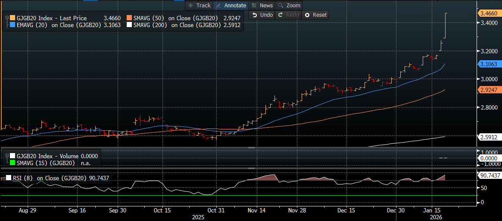The height and width of the screenshot is (221, 502).
Task: Click the orange SMAVG (50) legend swatch
Action: point(129,18)
